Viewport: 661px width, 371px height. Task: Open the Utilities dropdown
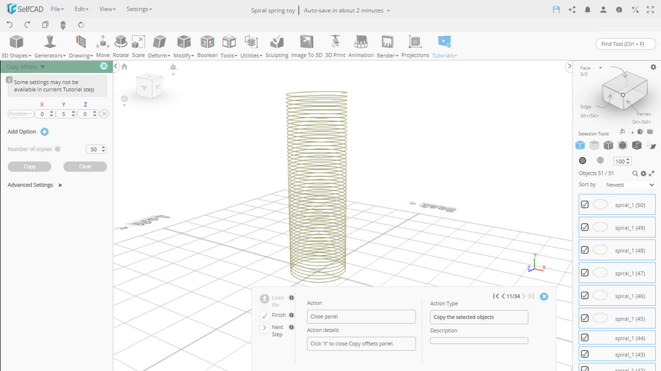point(251,46)
